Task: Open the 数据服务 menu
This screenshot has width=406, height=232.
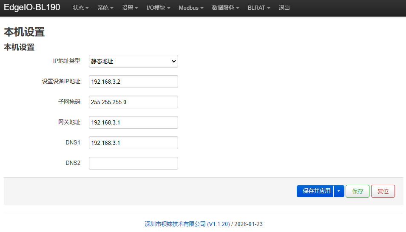Action: [225, 8]
